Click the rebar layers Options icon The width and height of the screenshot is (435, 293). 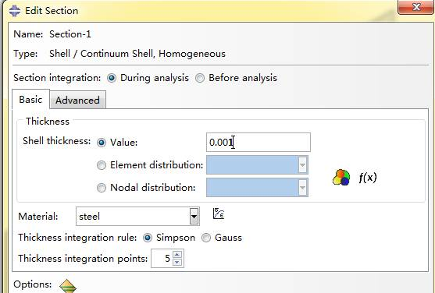[x=68, y=286]
